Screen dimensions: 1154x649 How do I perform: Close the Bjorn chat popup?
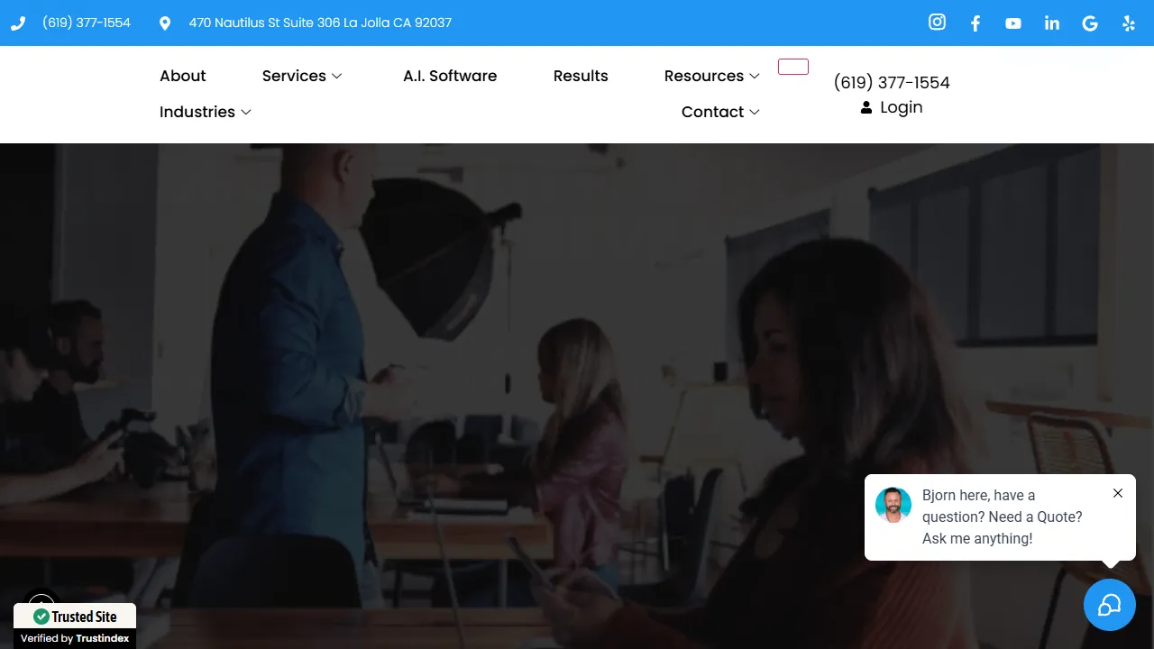1117,493
